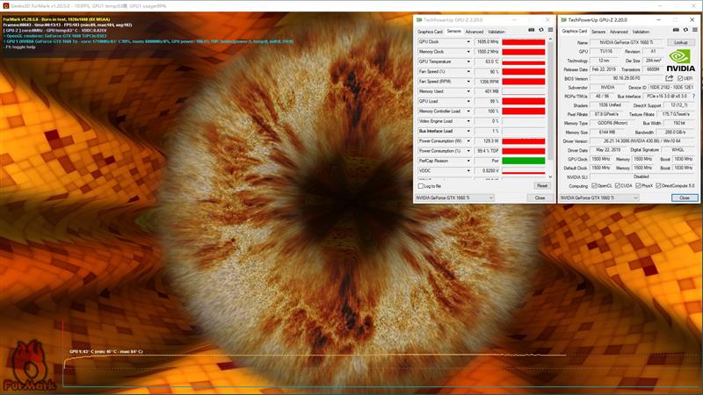Click Close button in Sensors window
The height and width of the screenshot is (395, 703).
pos(540,197)
